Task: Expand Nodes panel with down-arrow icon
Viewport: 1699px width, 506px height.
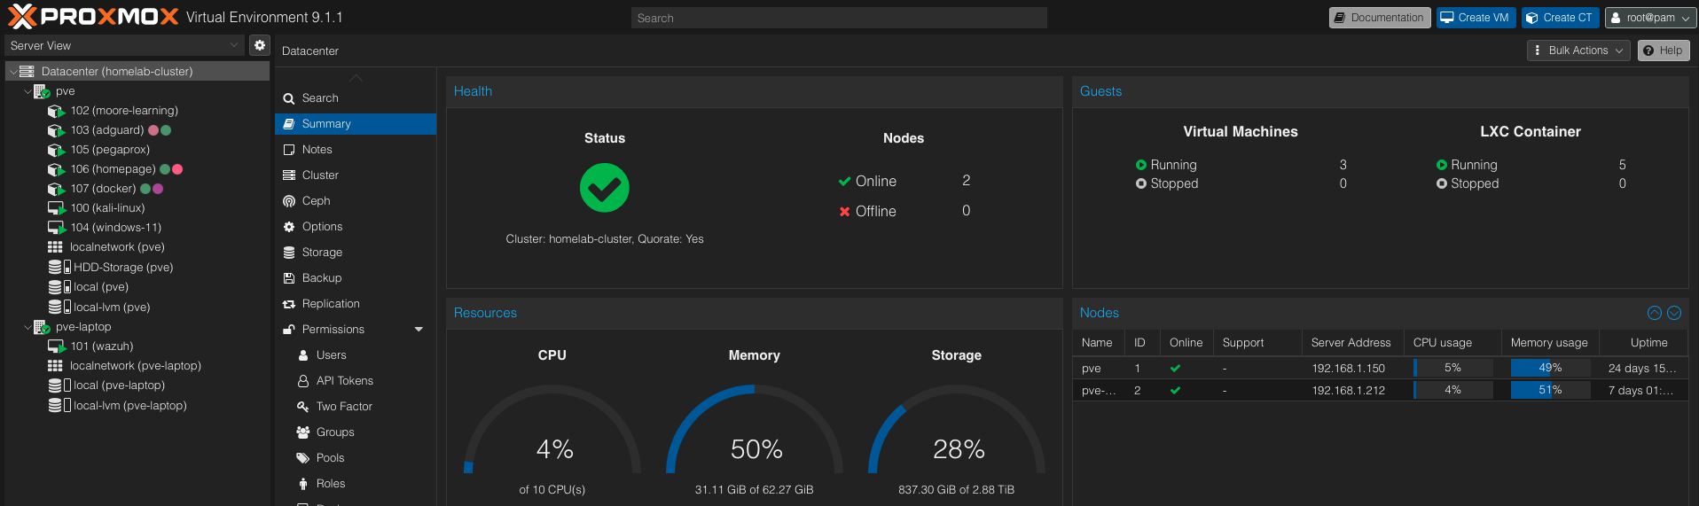Action: (x=1674, y=313)
